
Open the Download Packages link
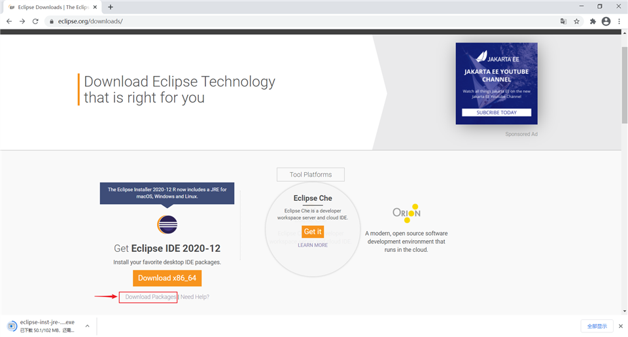(x=150, y=297)
